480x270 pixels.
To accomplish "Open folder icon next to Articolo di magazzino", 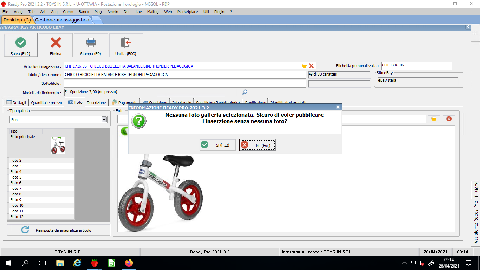I will pos(304,66).
